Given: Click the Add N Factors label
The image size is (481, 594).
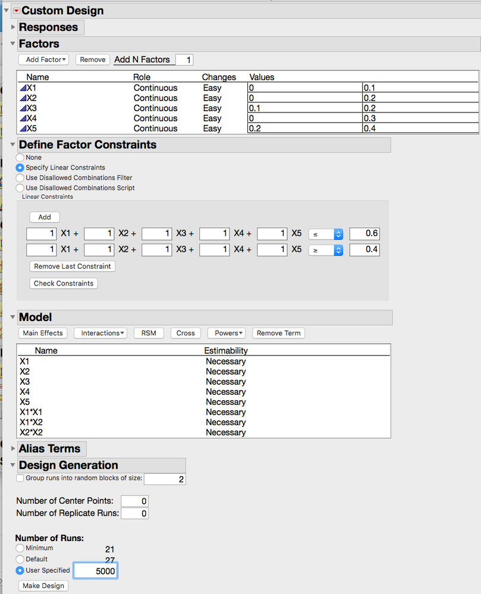Looking at the screenshot, I should point(142,59).
